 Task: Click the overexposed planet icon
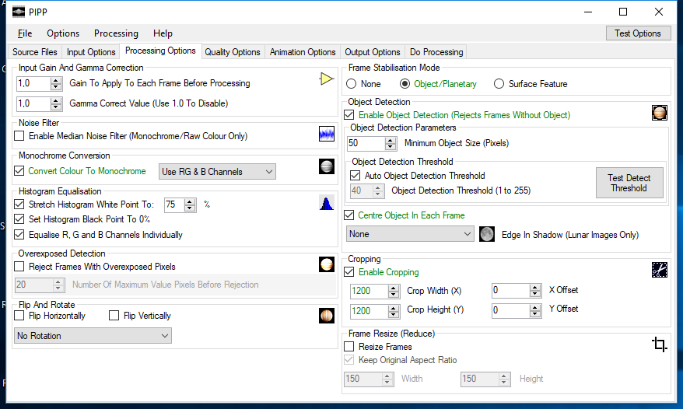point(327,264)
